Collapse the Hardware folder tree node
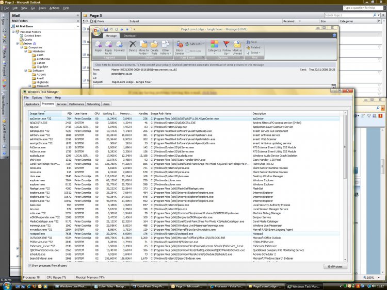The image size is (387, 290). pos(26,51)
